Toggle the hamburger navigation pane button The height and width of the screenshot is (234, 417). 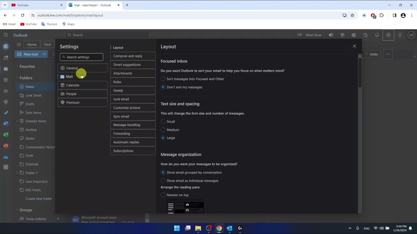click(x=19, y=45)
